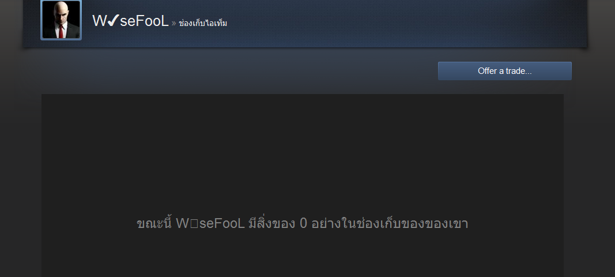Return to inventory via Thai breadcrumb text
The height and width of the screenshot is (277, 615).
203,23
